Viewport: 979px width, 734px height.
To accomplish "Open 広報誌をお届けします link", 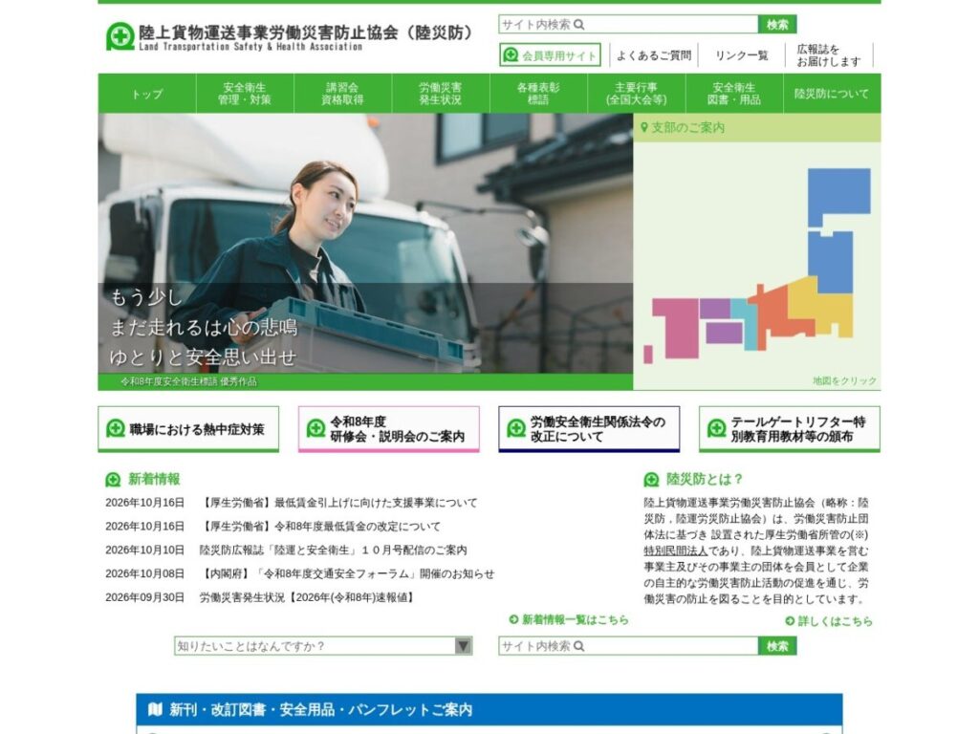I will pos(828,54).
